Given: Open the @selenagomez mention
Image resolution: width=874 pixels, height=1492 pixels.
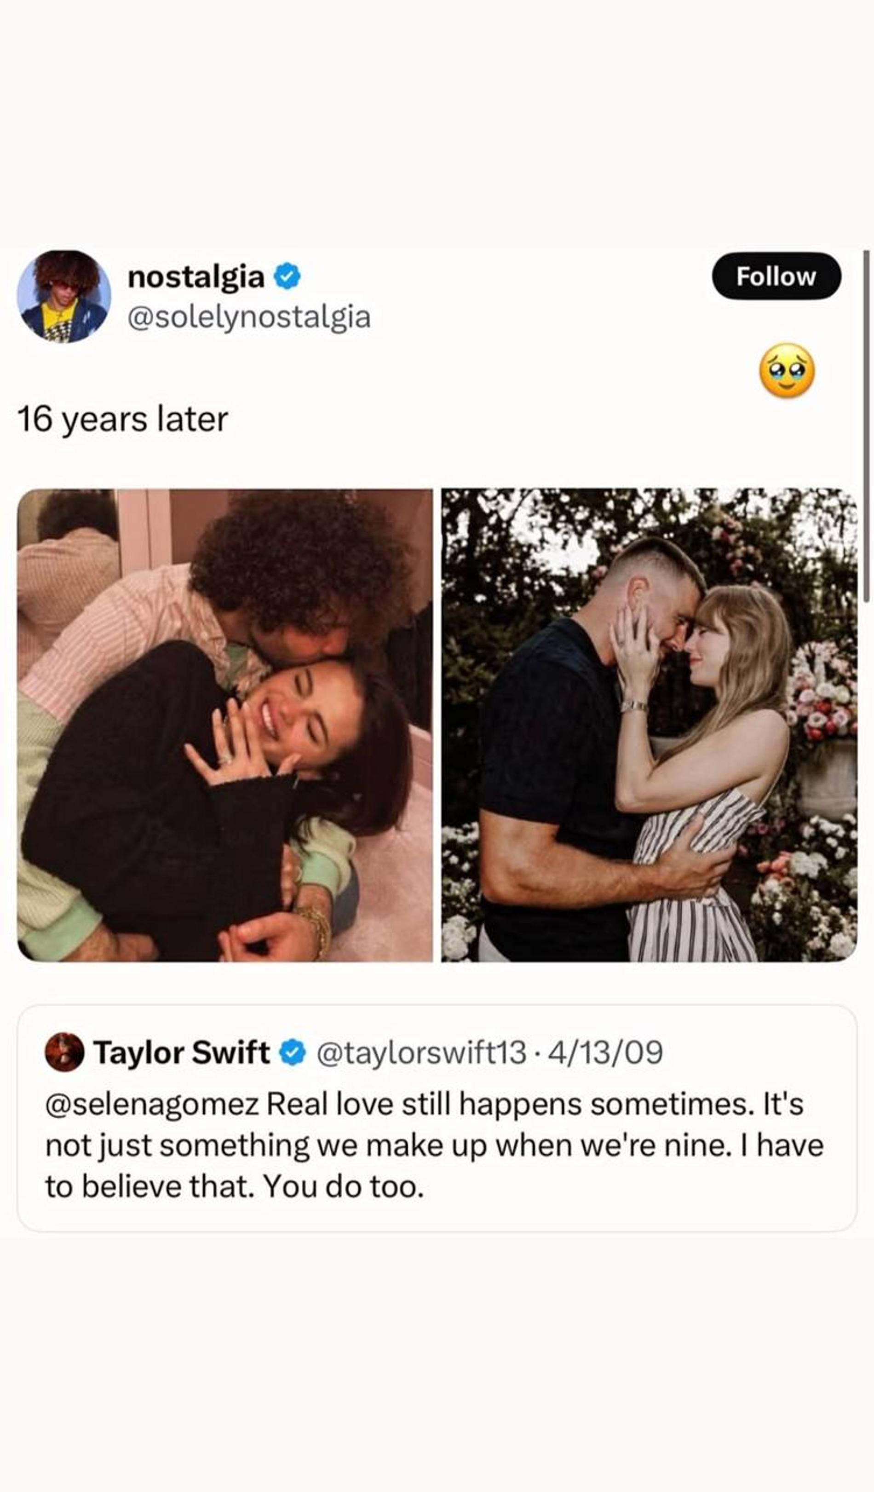Looking at the screenshot, I should coord(152,1104).
